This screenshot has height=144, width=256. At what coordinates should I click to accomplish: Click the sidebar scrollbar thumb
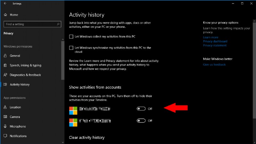(63, 60)
